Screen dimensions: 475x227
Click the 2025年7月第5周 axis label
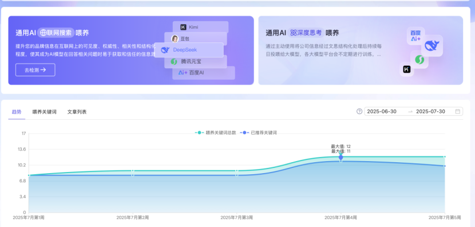click(x=445, y=218)
